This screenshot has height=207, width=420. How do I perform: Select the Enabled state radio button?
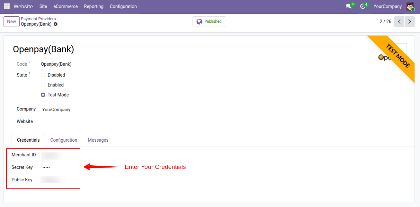[43, 85]
